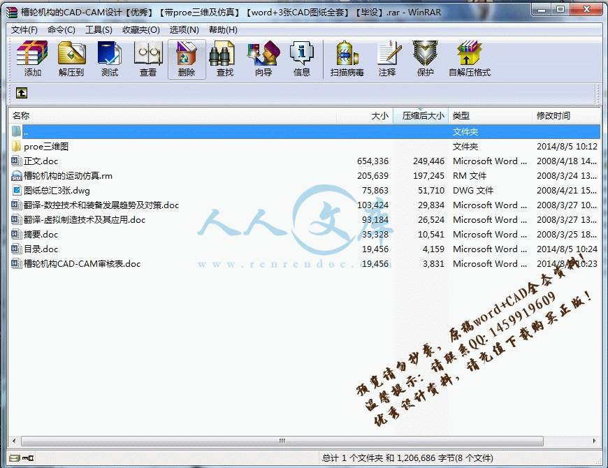This screenshot has width=608, height=468.
Task: Click the 信息 (Info) toolbar icon
Action: 302,59
